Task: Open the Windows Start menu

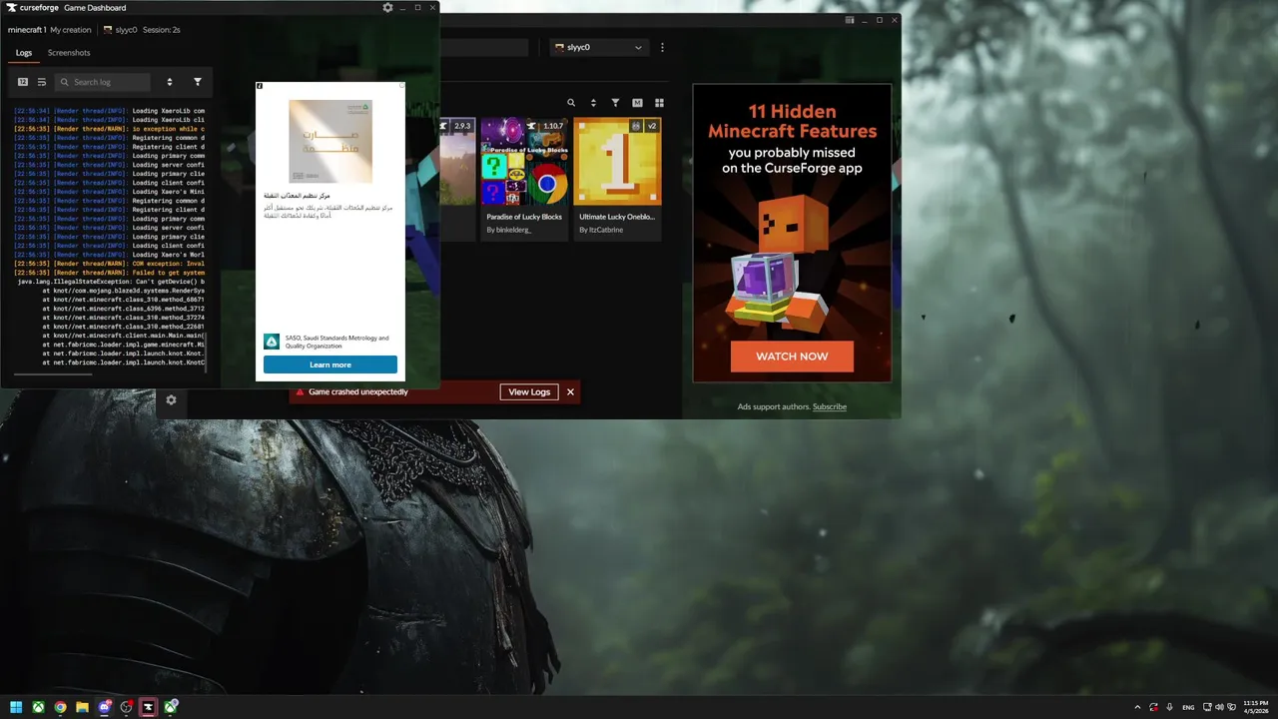Action: 16,707
